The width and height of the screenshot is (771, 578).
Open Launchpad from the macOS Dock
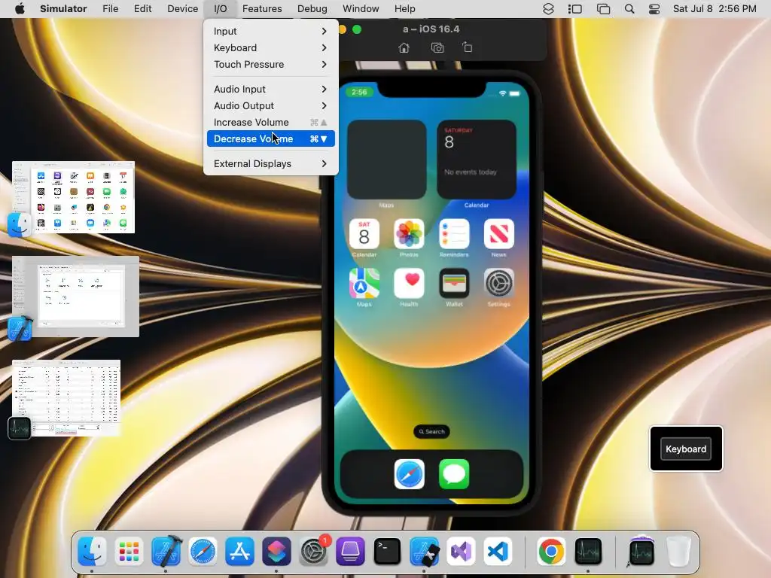point(129,551)
